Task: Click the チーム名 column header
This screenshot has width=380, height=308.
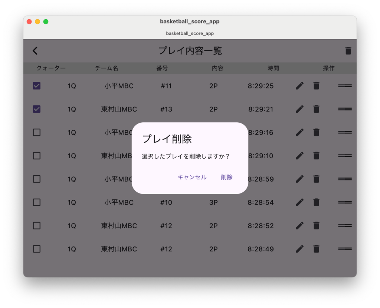Action: (x=107, y=68)
